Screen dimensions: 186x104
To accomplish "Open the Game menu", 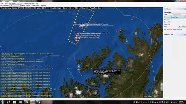I will pyautogui.click(x=6, y=3).
